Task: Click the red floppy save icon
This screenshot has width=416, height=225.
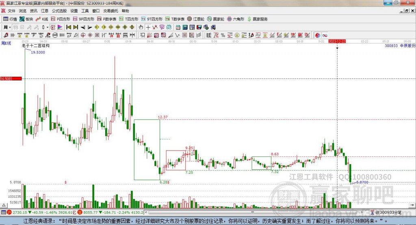Action: tap(199, 27)
